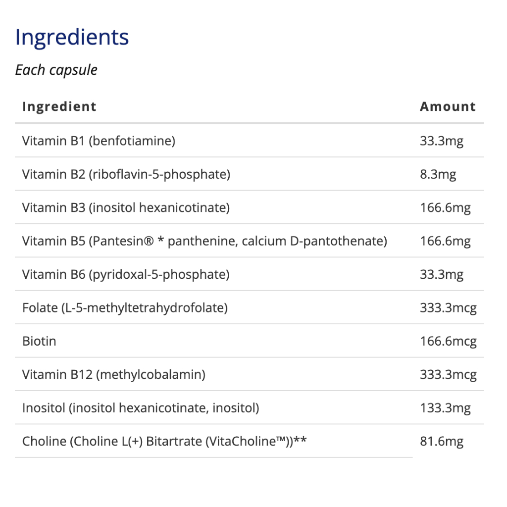Viewport: 507px width, 507px height.
Task: Click Vitamin B5 Pantesin ingredient text
Action: pos(204,241)
